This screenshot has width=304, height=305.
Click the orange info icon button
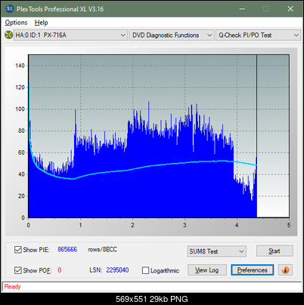pyautogui.click(x=285, y=270)
